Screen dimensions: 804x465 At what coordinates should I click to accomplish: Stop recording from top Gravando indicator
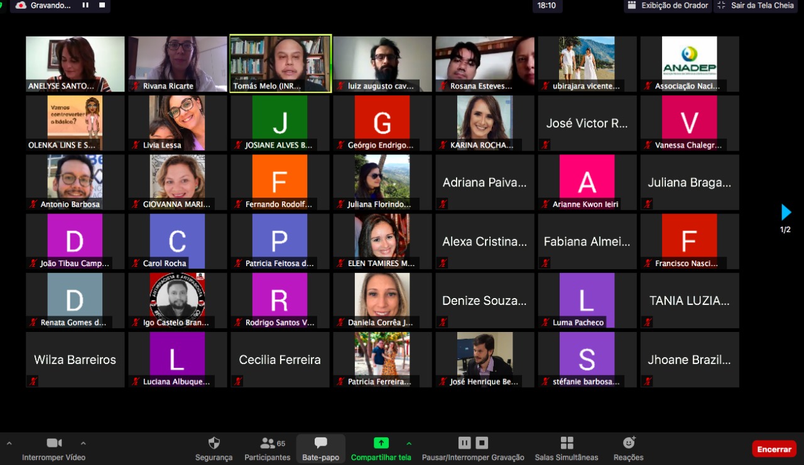click(100, 5)
